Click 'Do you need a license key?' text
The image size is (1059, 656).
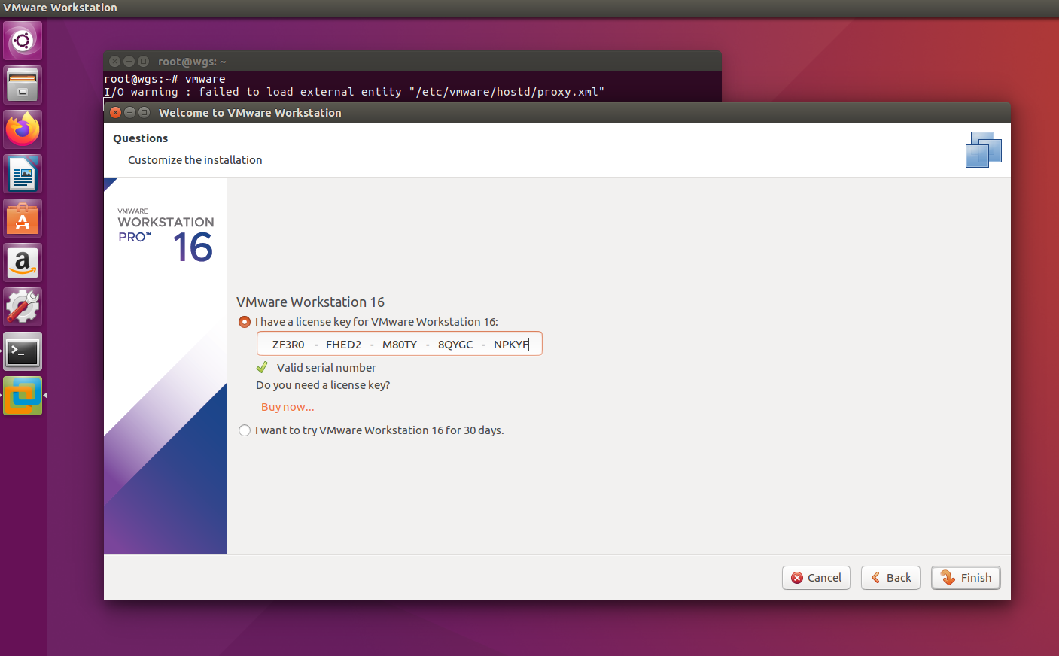coord(323,385)
